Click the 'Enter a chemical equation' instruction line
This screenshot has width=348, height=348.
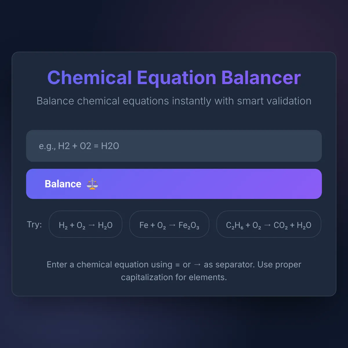pos(174,264)
